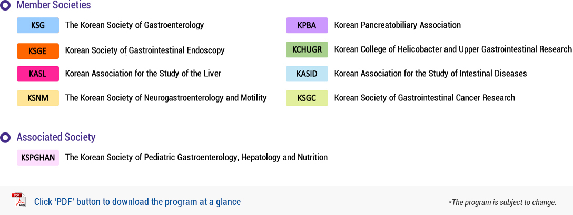Image resolution: width=573 pixels, height=215 pixels.
Task: Click the download program at a glance link
Action: (x=137, y=201)
